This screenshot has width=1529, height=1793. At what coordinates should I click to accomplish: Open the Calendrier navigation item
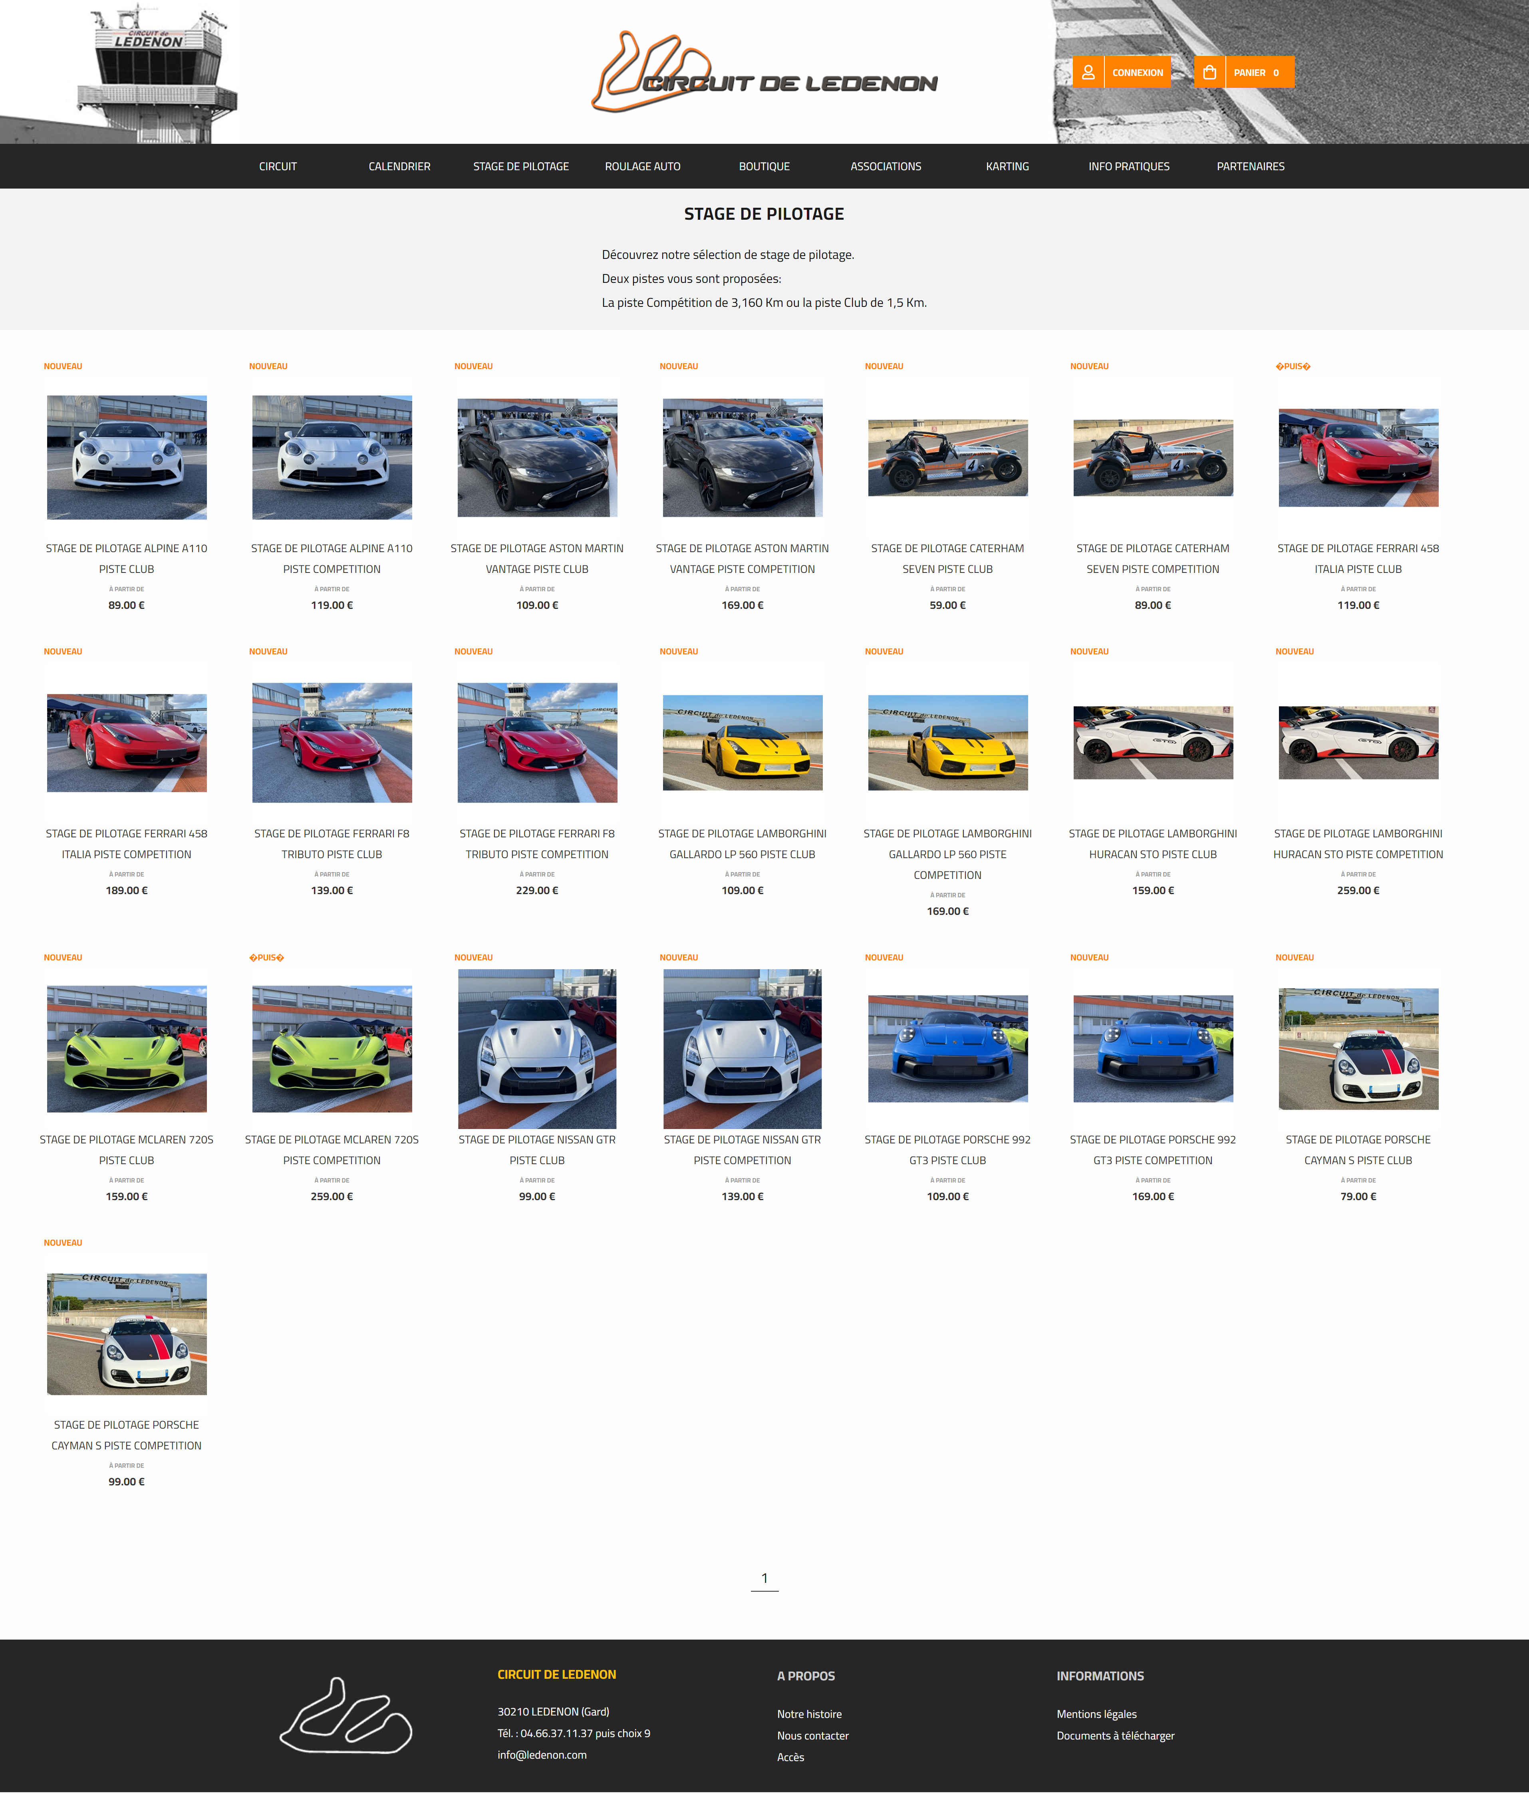click(399, 166)
